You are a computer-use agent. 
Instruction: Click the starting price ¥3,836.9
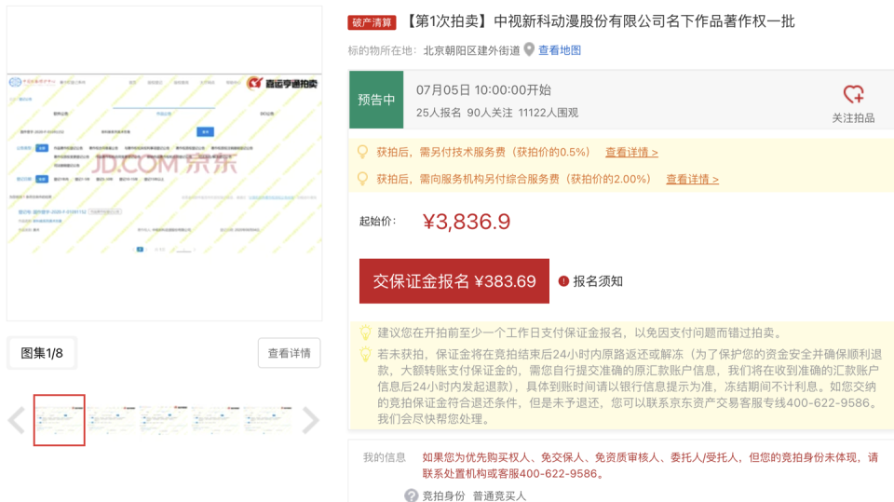[x=467, y=222]
